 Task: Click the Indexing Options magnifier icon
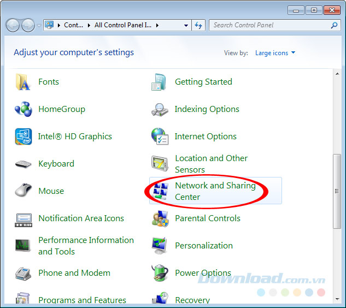point(160,110)
